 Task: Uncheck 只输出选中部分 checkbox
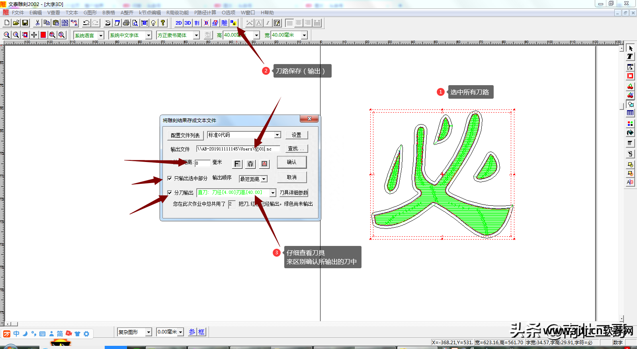170,178
